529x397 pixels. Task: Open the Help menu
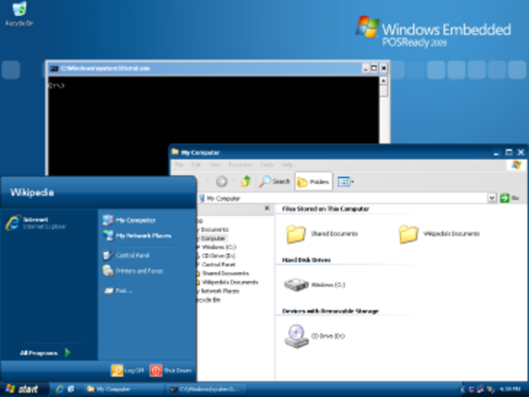click(x=287, y=164)
